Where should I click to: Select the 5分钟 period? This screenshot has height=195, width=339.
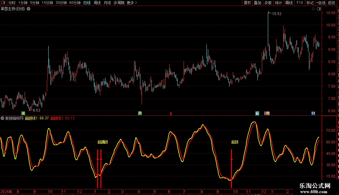coord(34,3)
